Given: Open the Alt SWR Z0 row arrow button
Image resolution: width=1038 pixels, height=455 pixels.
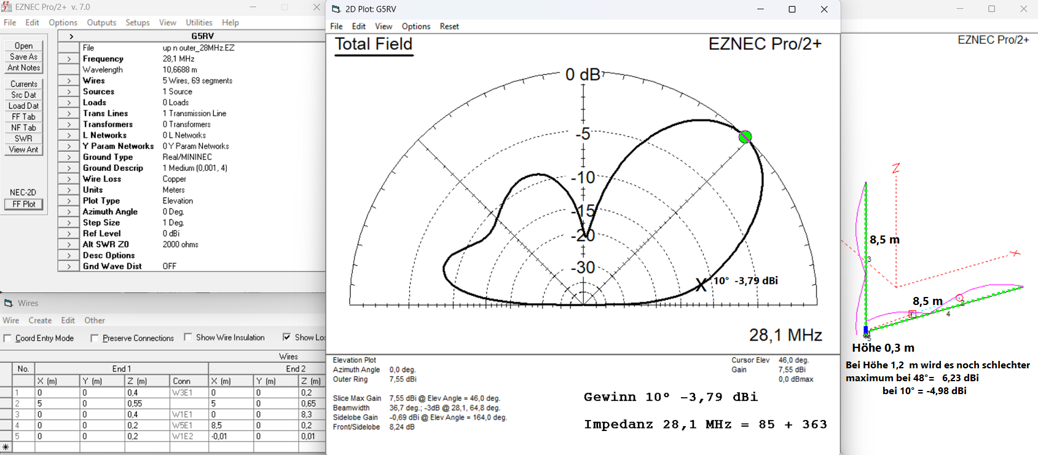Looking at the screenshot, I should tap(69, 245).
